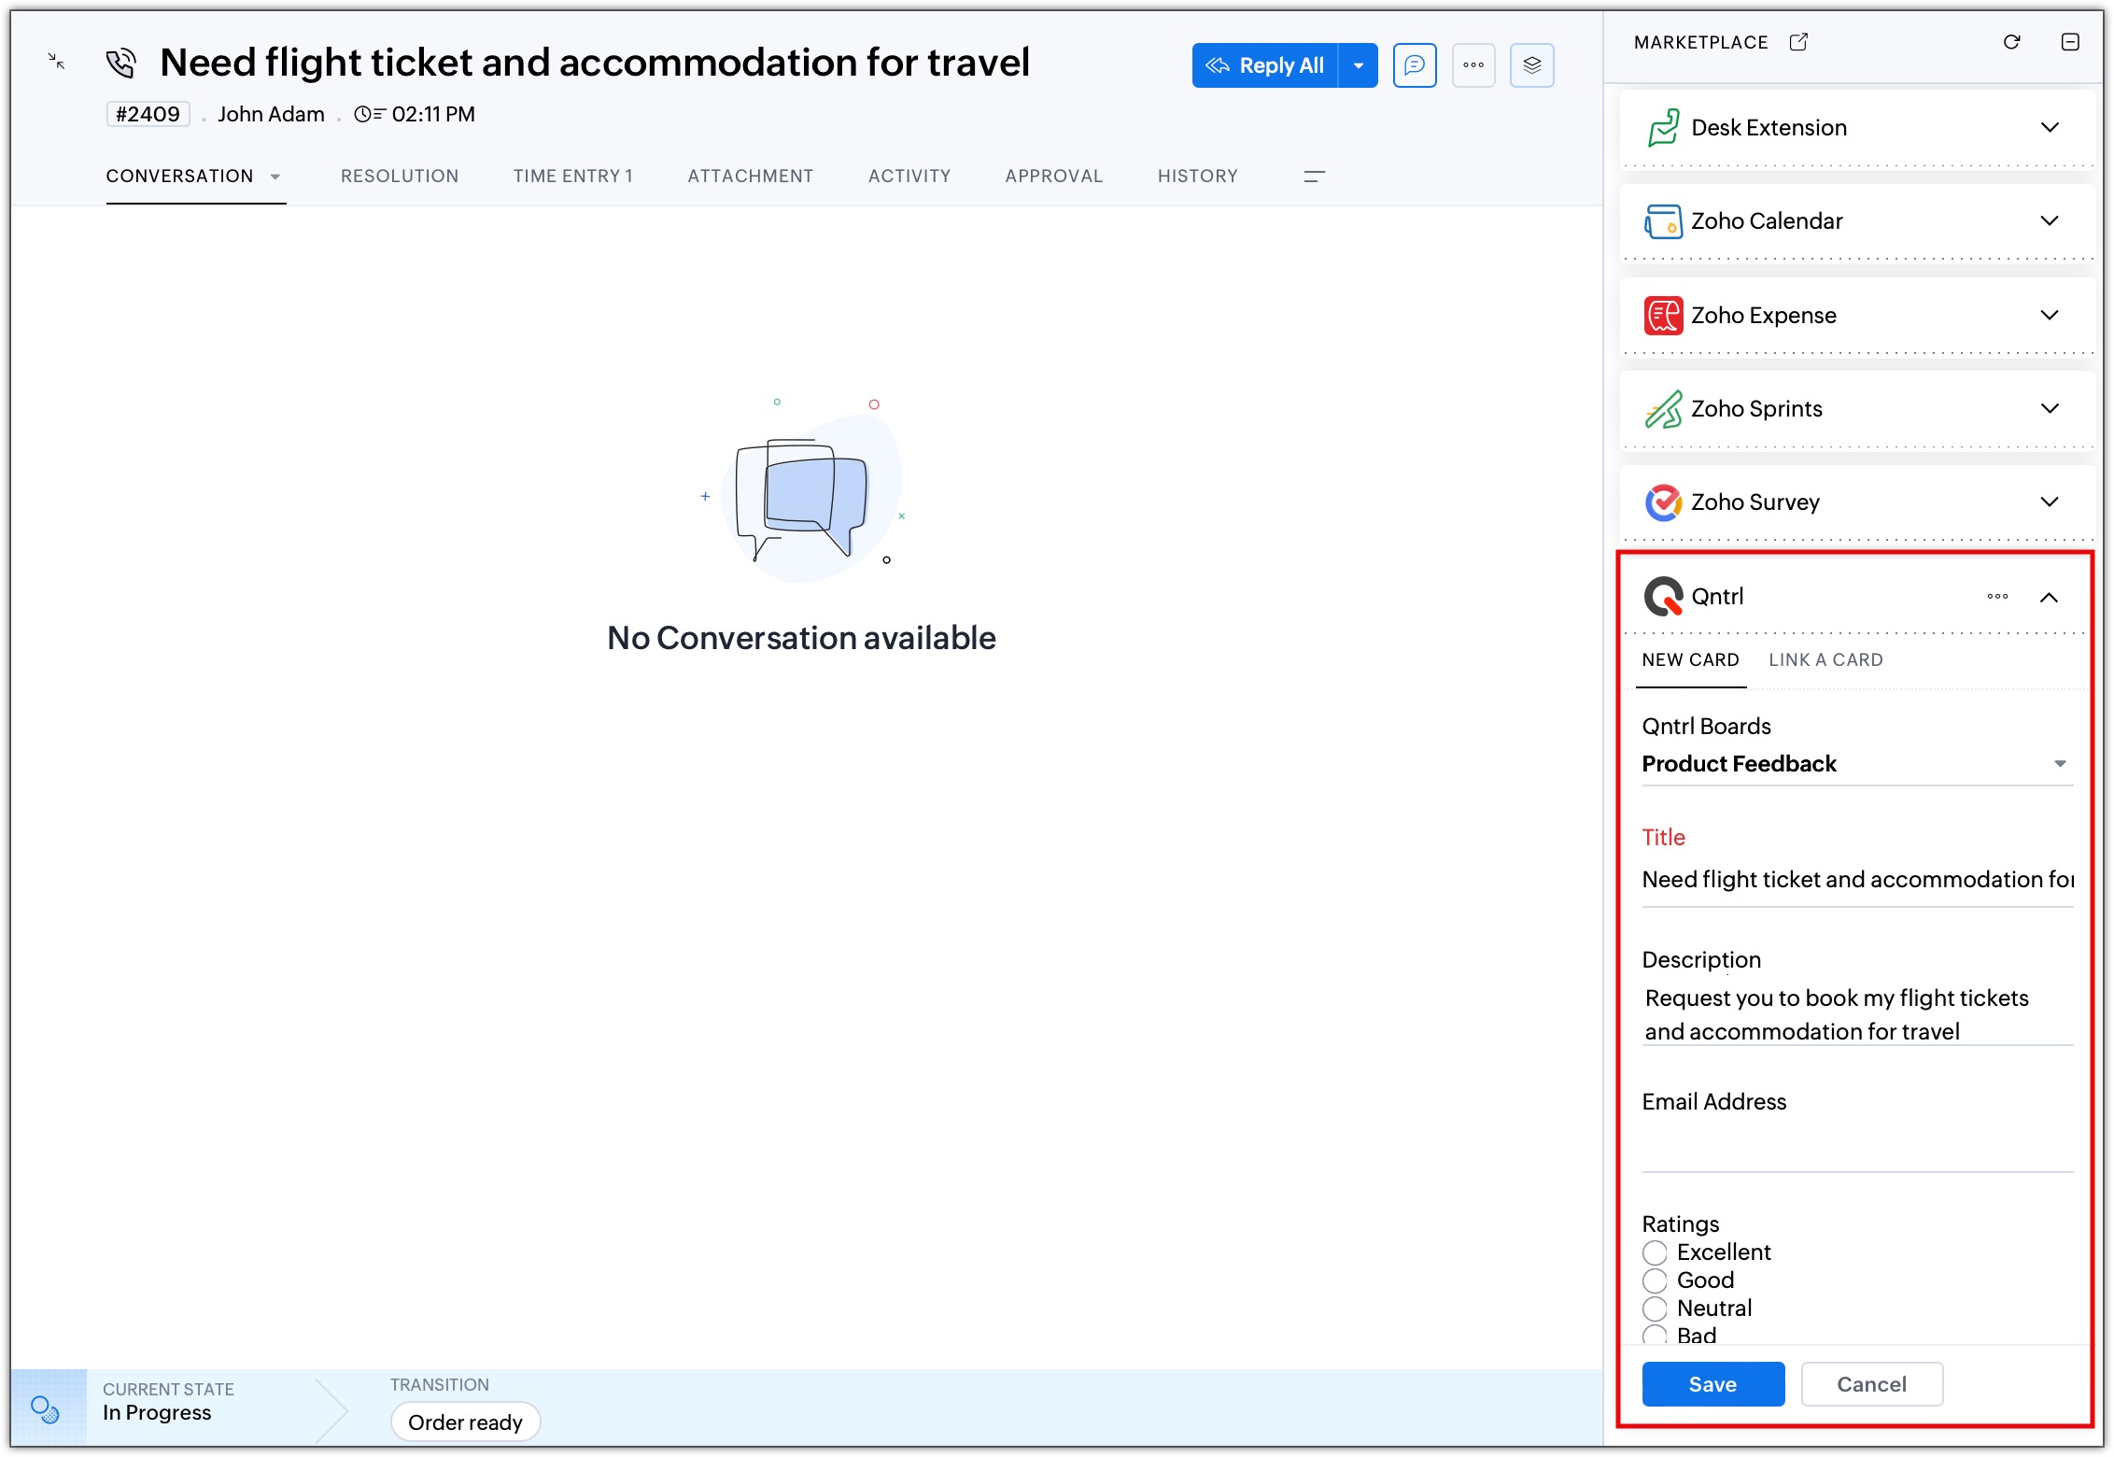Select the Neutral rating option
This screenshot has width=2114, height=1457.
1655,1308
